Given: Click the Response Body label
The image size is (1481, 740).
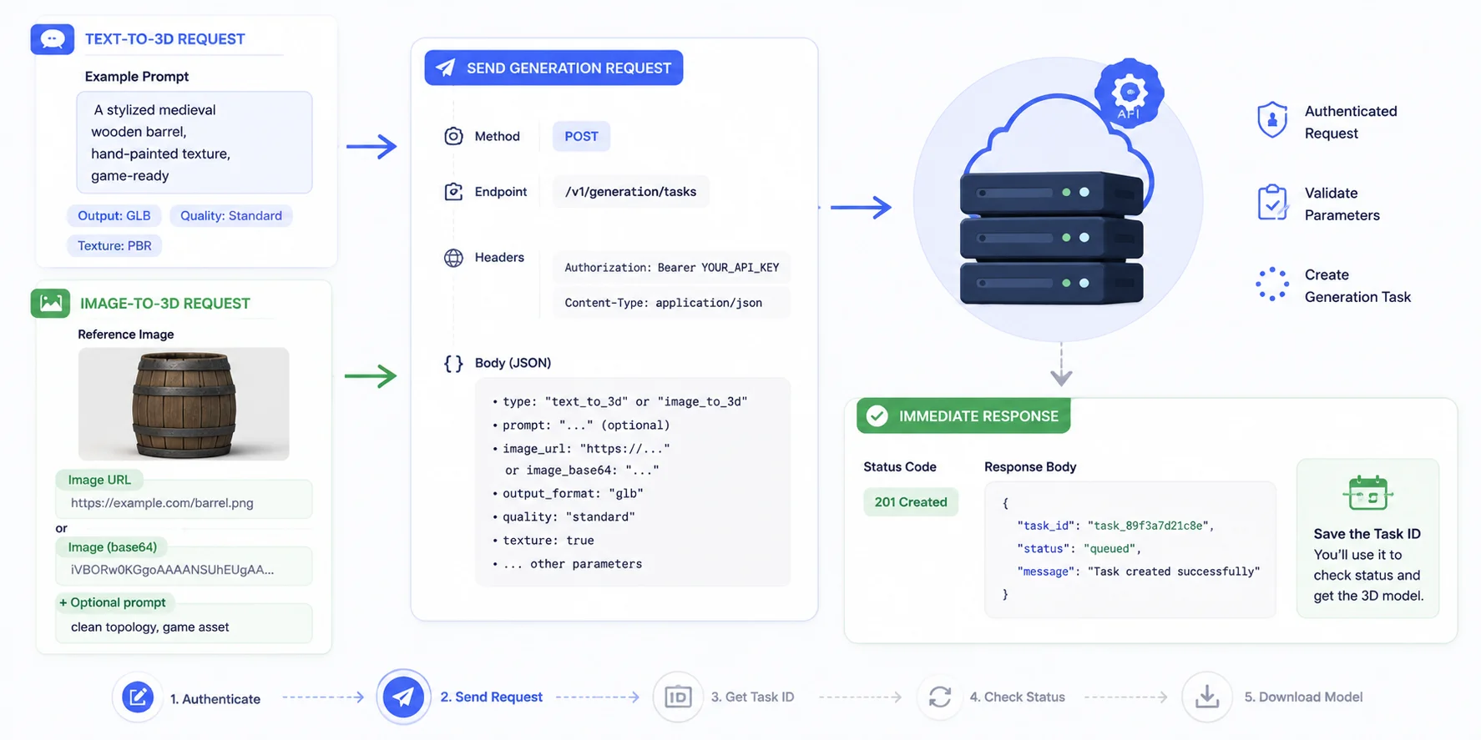Looking at the screenshot, I should pos(1030,466).
